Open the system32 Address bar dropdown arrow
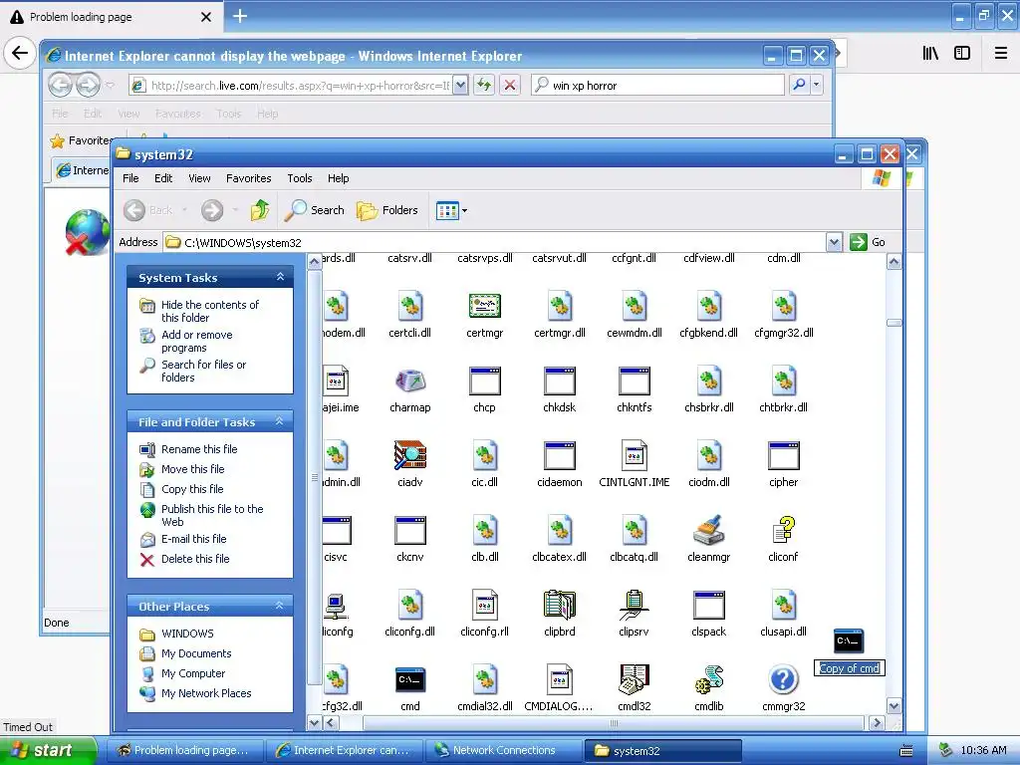 tap(834, 242)
